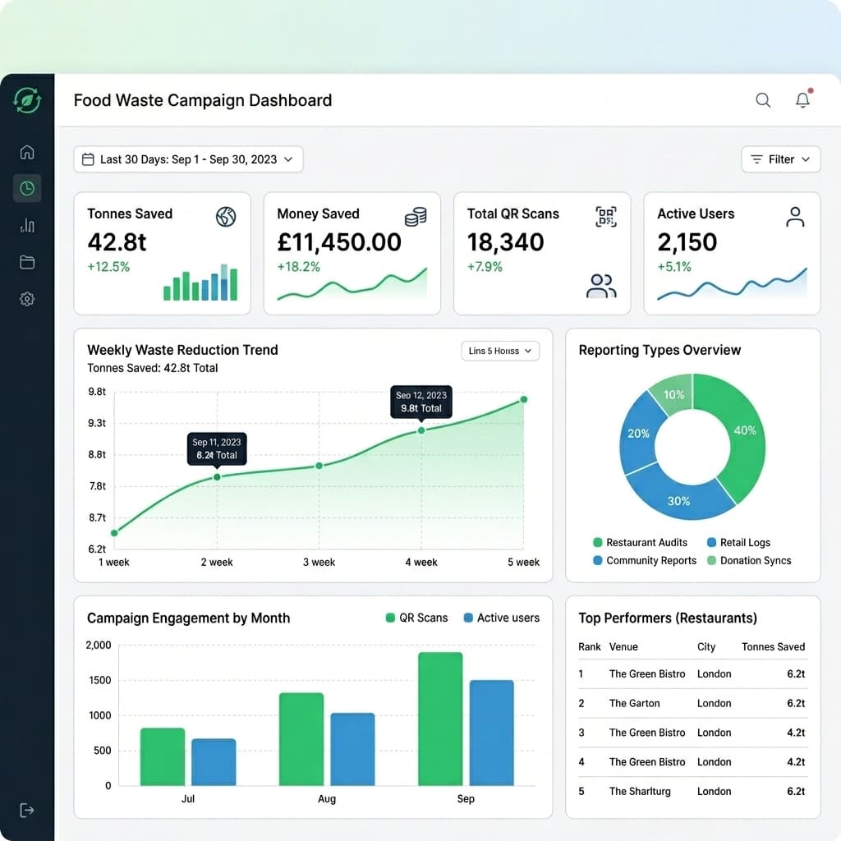Select The Garton venue in rank 2
The width and height of the screenshot is (841, 841).
pos(635,703)
